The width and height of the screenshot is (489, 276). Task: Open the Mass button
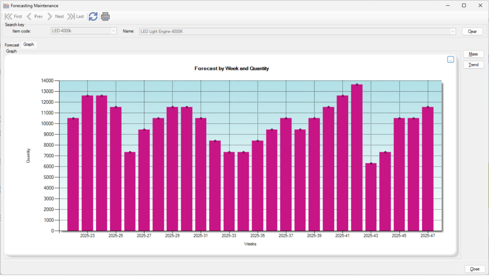click(x=473, y=54)
